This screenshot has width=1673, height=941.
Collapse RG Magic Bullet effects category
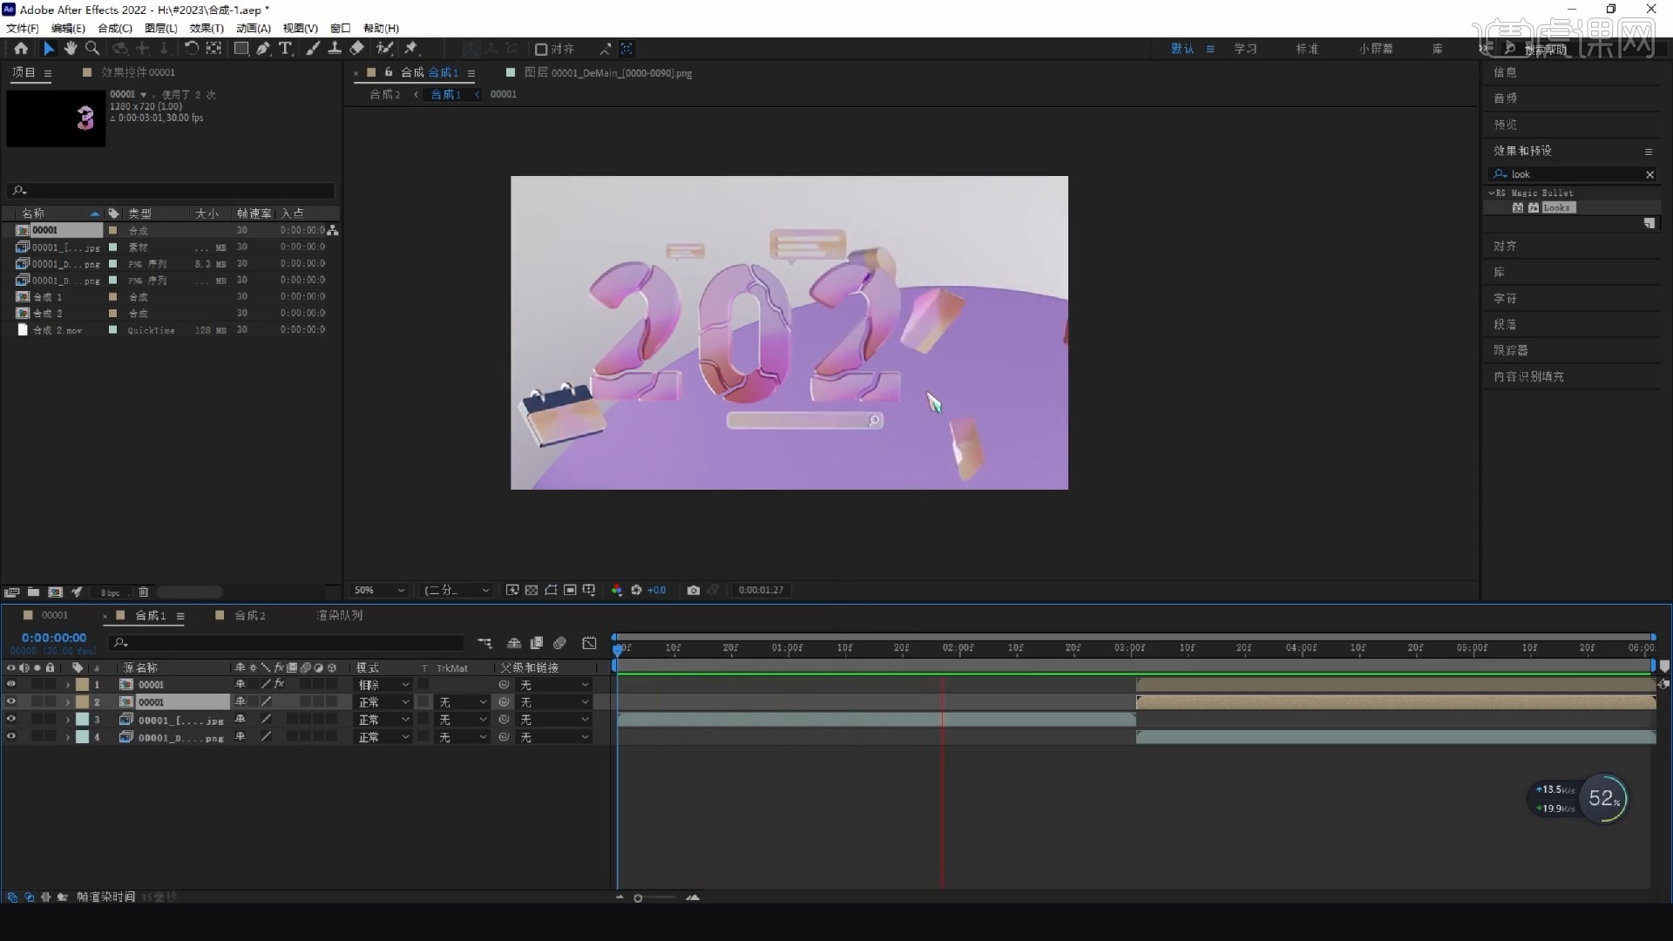[x=1492, y=193]
